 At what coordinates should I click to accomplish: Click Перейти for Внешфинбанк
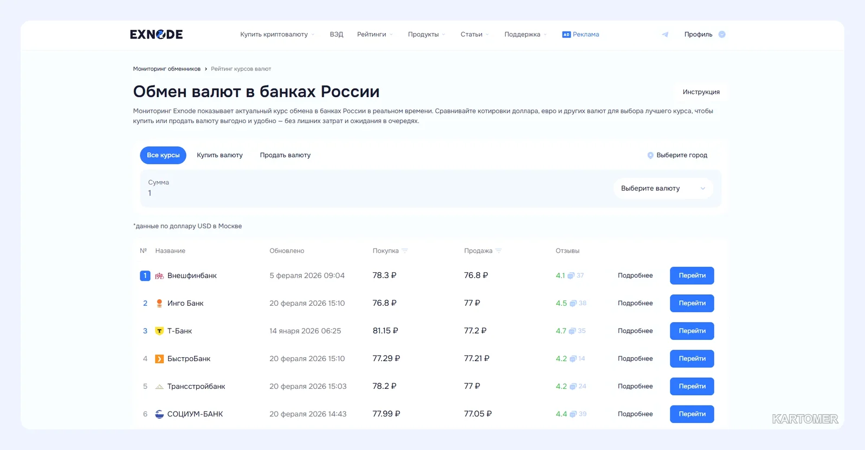tap(692, 275)
